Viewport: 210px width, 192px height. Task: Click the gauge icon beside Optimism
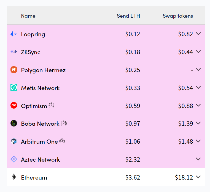coord(52,105)
